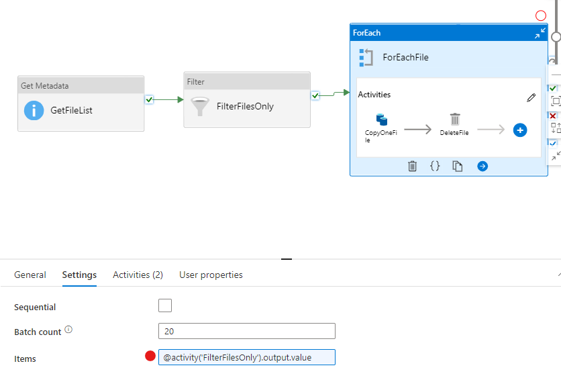The image size is (561, 380).
Task: Add activity with the blue plus button
Action: coord(520,130)
